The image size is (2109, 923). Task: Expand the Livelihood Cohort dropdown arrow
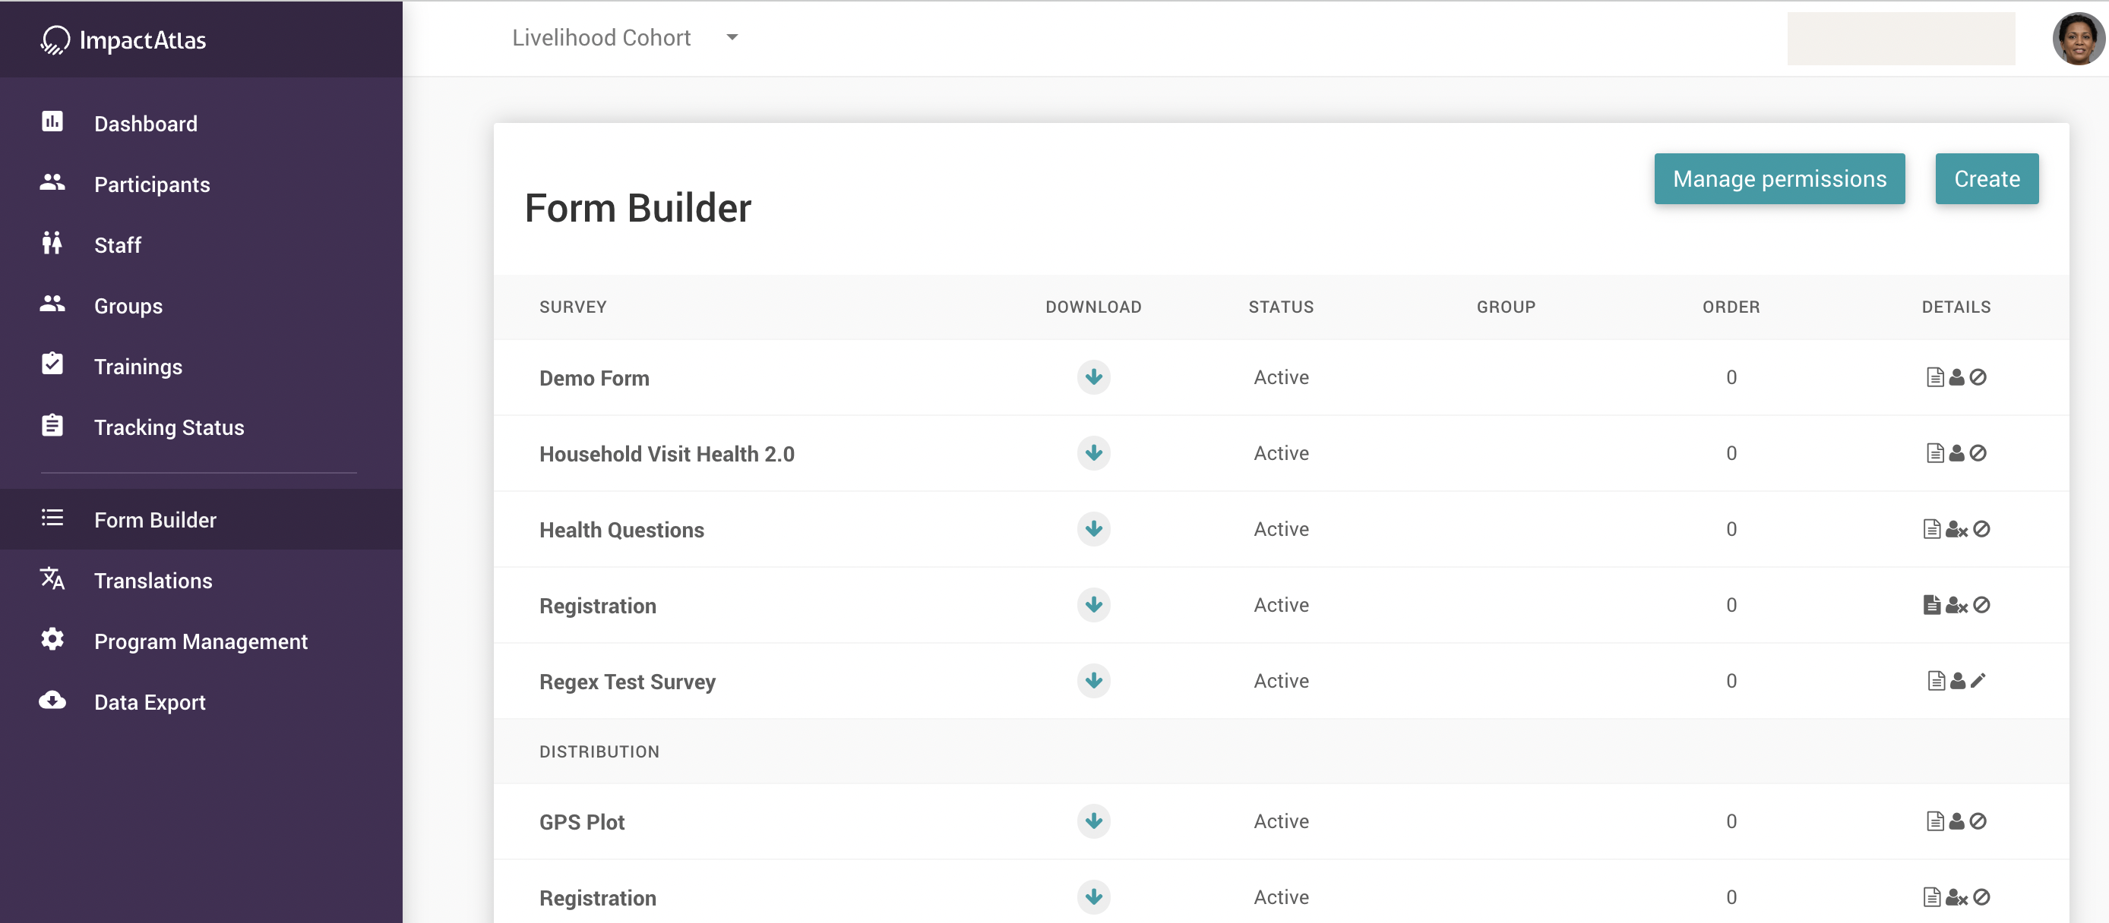pos(732,38)
